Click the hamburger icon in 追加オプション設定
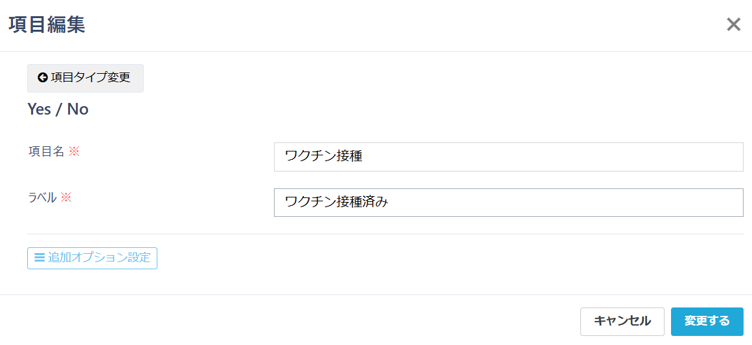This screenshot has height=345, width=752. click(x=40, y=258)
